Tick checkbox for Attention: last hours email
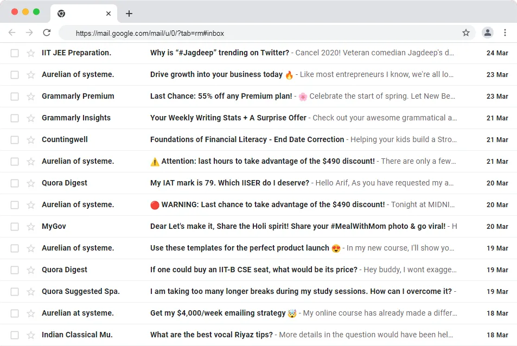This screenshot has width=517, height=346. tap(15, 162)
